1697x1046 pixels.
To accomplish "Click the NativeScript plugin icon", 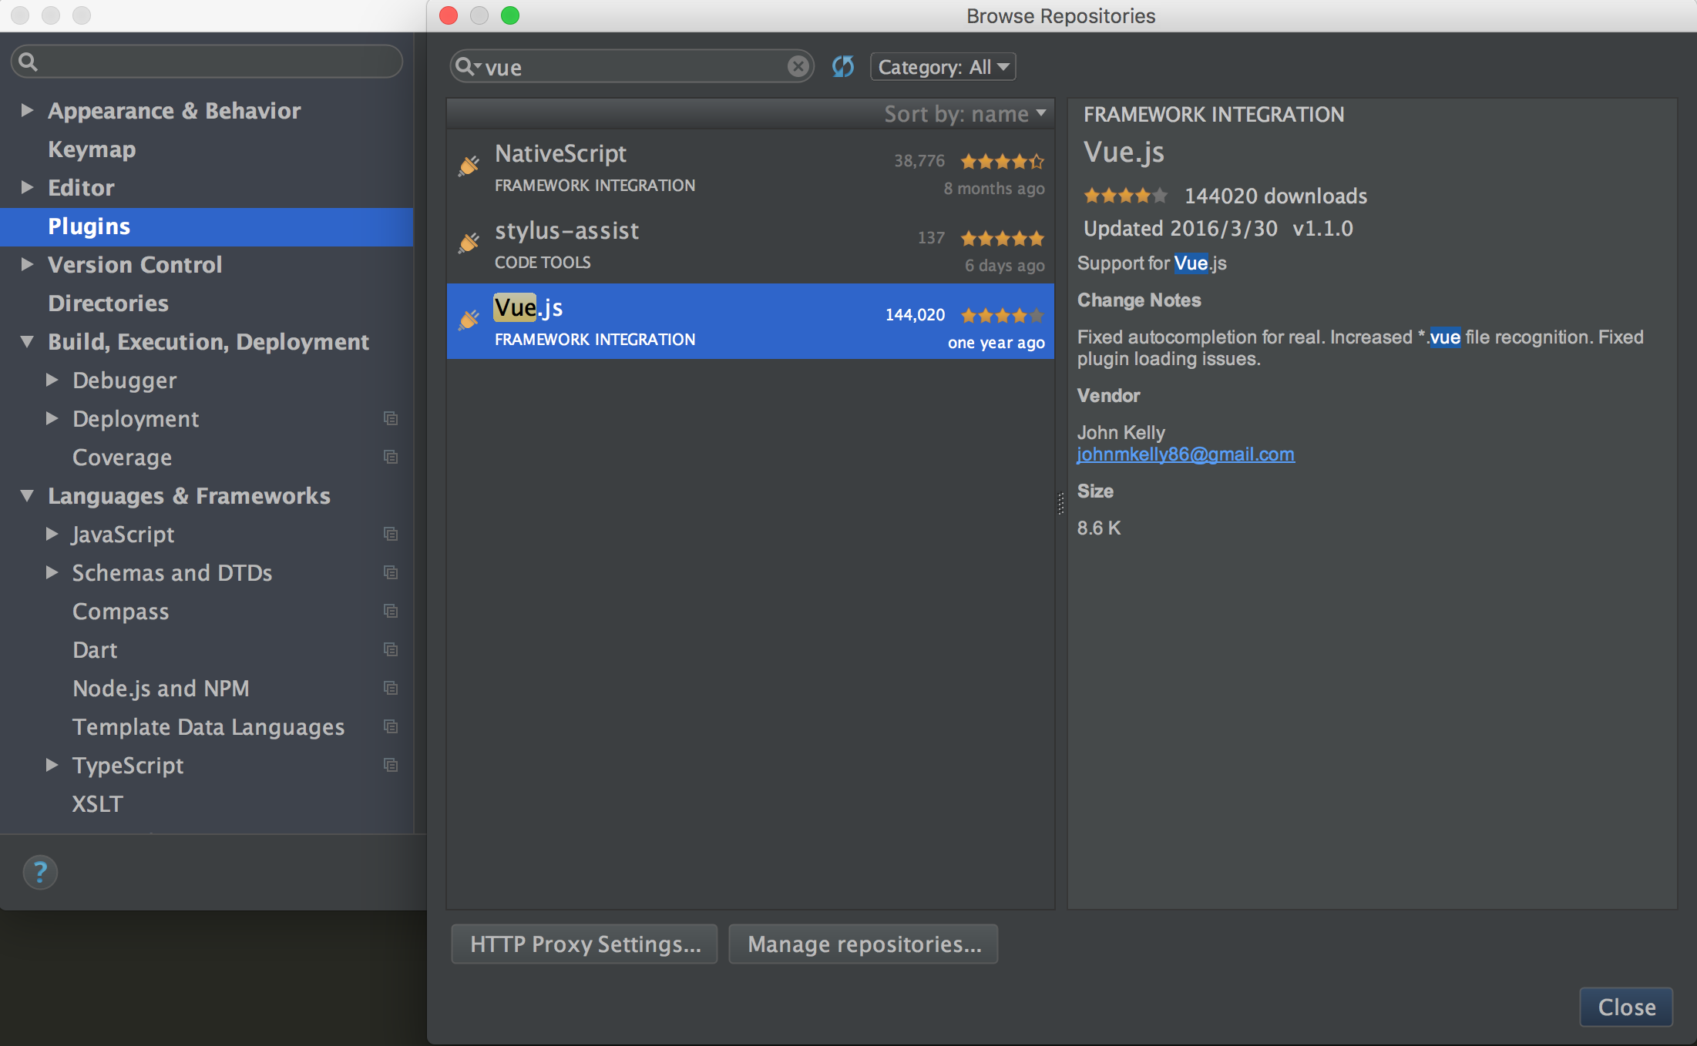I will tap(469, 166).
